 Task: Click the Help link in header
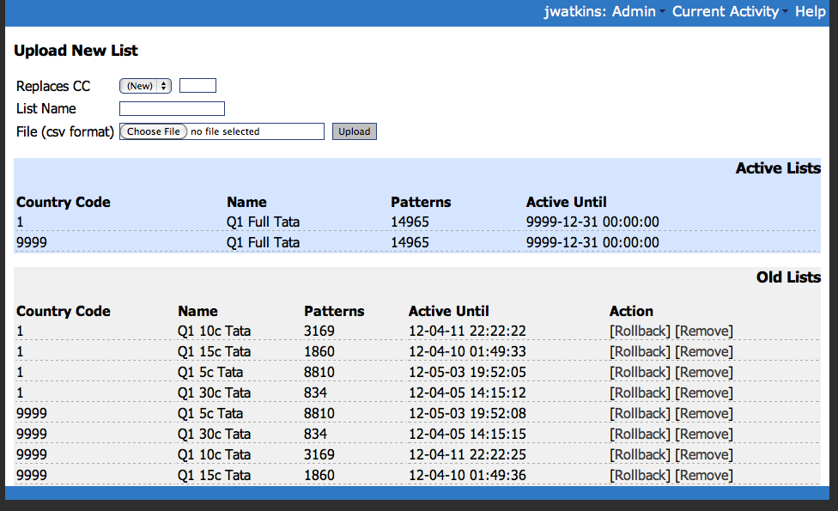pyautogui.click(x=810, y=11)
